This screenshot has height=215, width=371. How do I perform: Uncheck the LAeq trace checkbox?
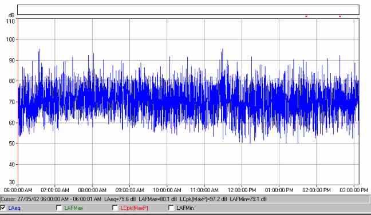3,208
